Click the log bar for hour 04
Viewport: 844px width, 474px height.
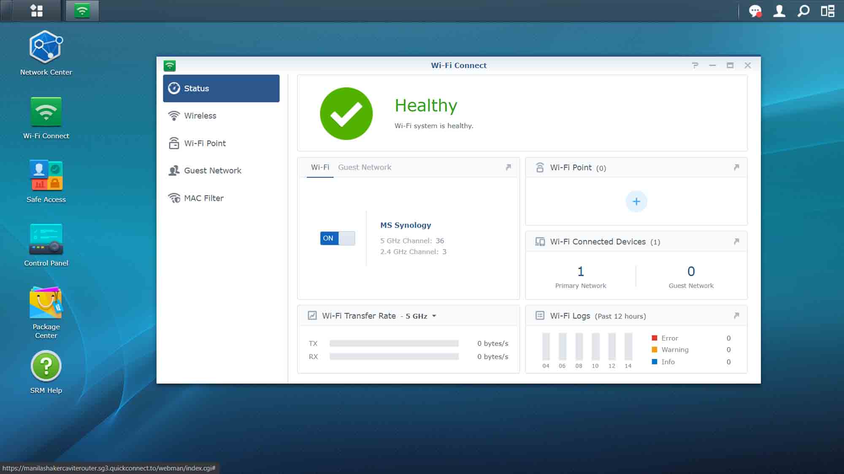tap(546, 346)
